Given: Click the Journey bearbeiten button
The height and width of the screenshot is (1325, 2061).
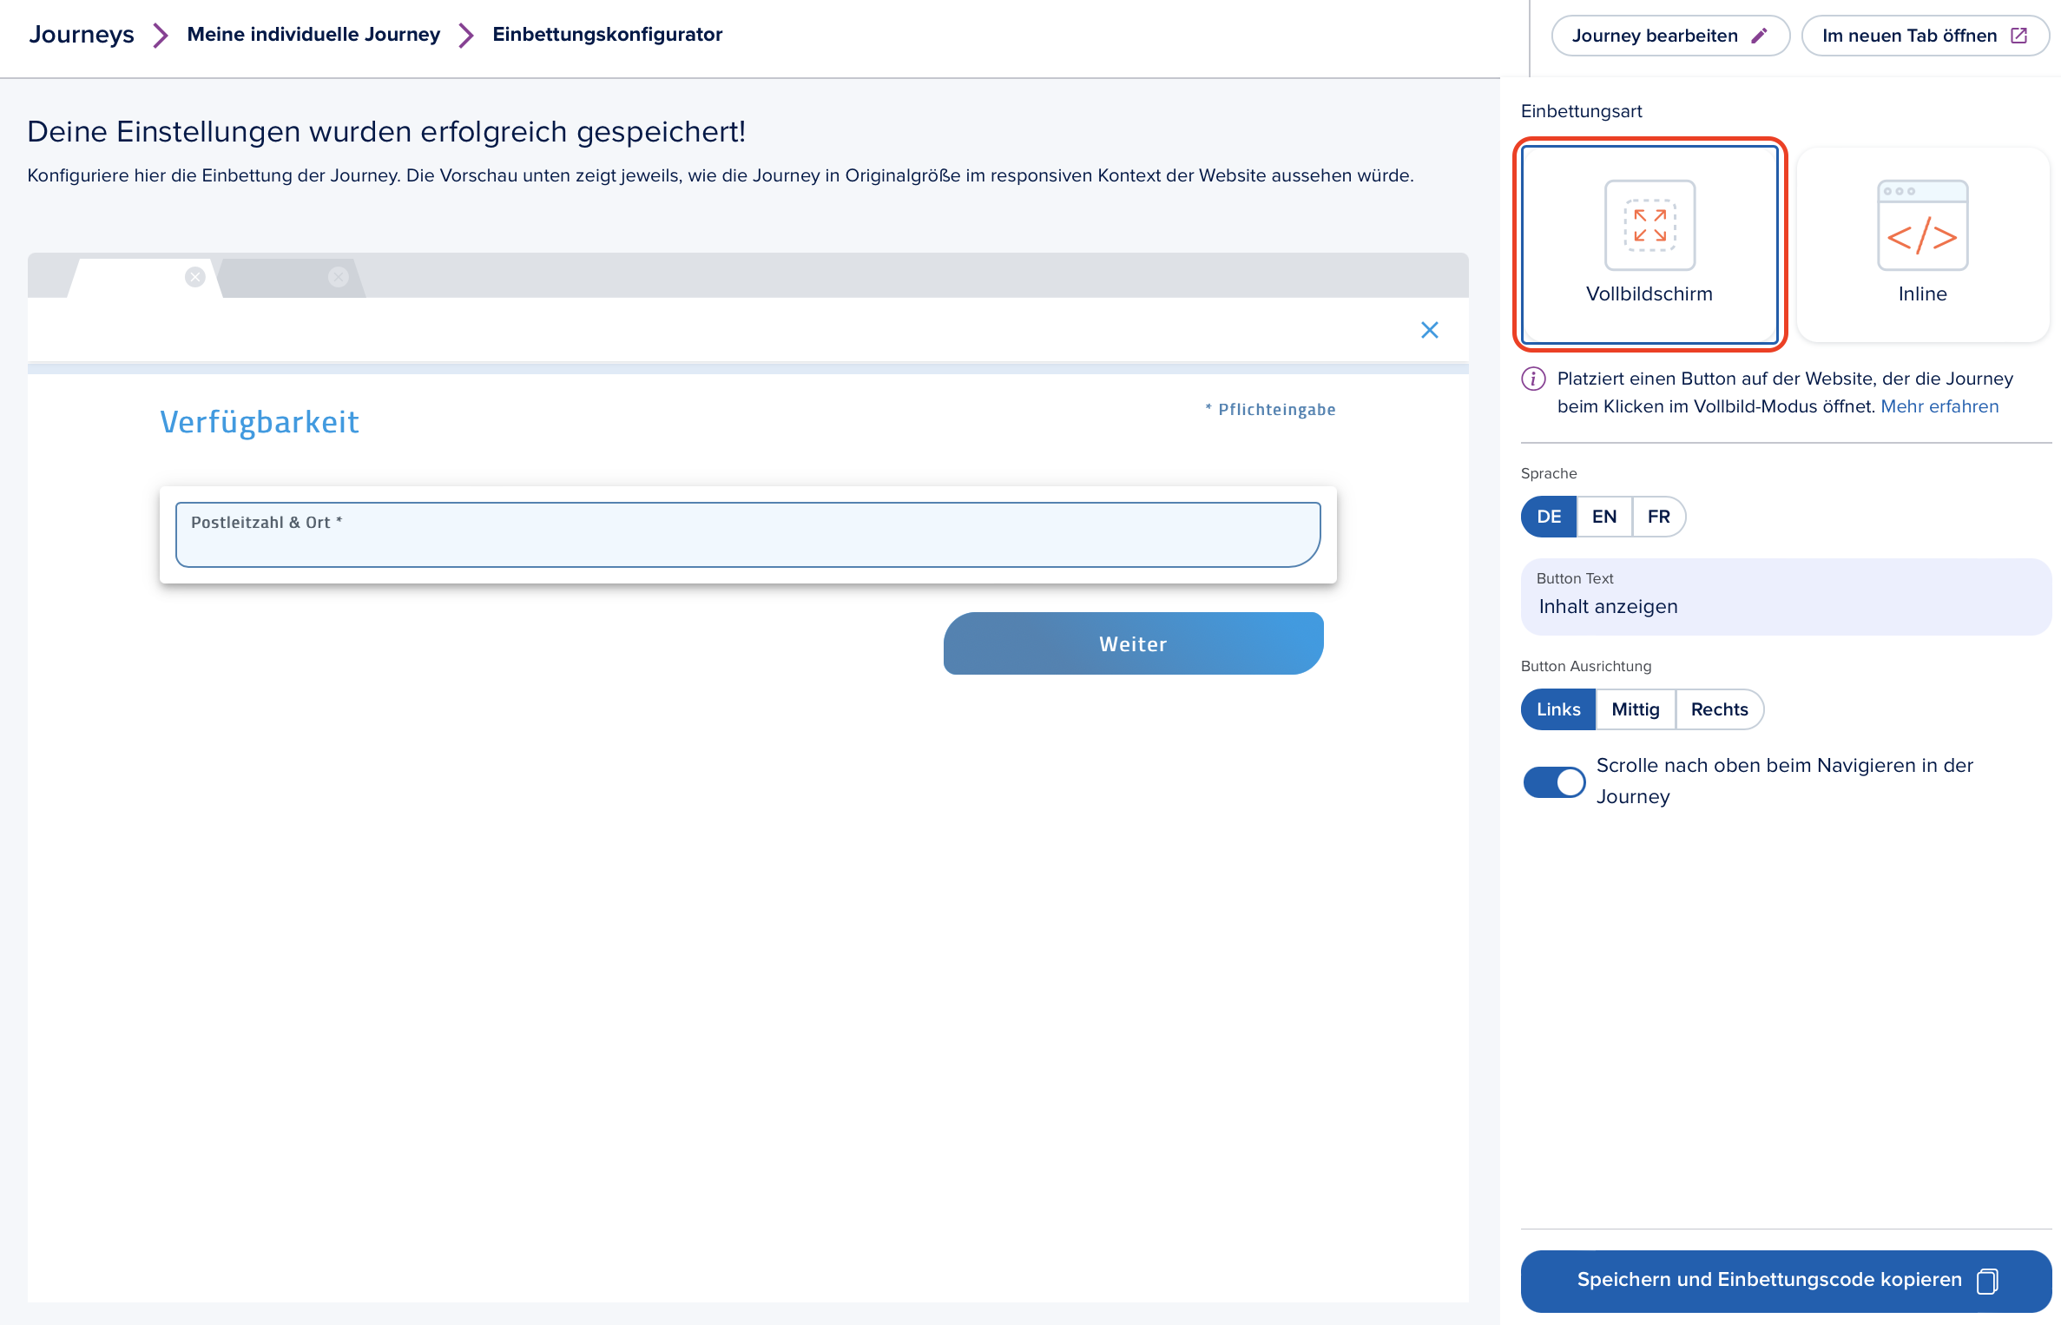Looking at the screenshot, I should coord(1670,36).
